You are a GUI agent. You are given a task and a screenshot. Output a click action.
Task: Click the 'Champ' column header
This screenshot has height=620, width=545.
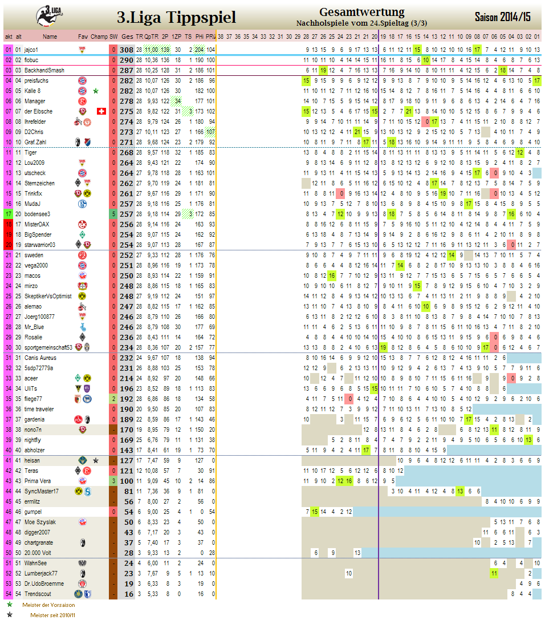99,37
